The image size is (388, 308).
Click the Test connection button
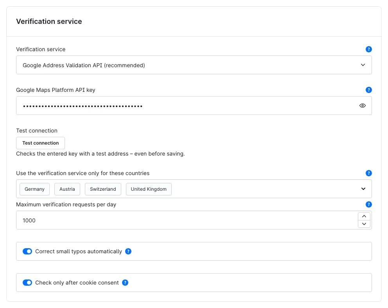(x=40, y=143)
